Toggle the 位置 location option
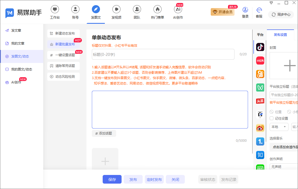The image size is (298, 189). pyautogui.click(x=276, y=112)
